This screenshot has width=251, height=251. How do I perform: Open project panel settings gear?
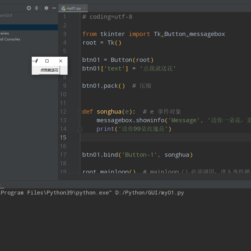pyautogui.click(x=46, y=8)
